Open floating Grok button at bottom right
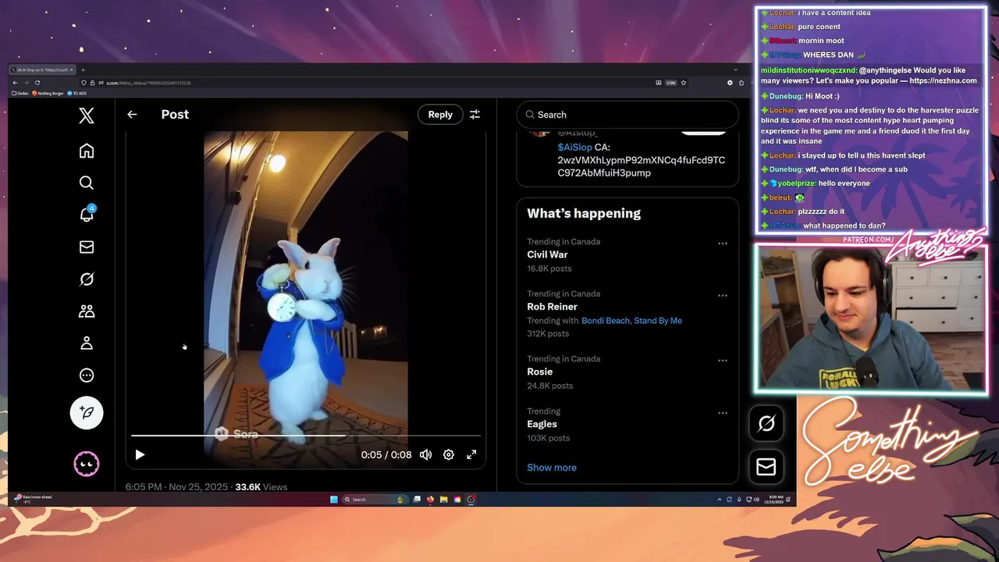999x562 pixels. click(x=766, y=423)
